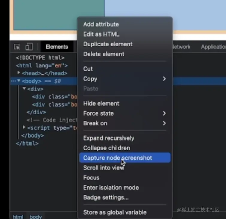226x219 pixels.
Task: Select Hide element
Action: pos(101,103)
